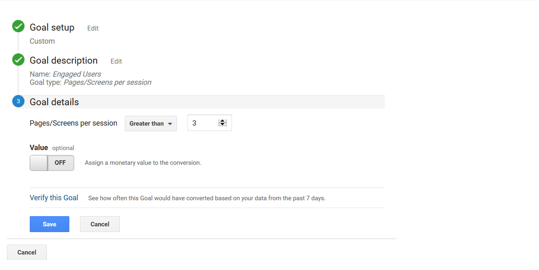Click the green checkmark beside Goal setup

pyautogui.click(x=18, y=26)
